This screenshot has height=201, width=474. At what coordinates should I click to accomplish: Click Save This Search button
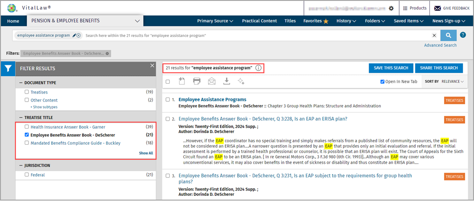click(x=391, y=68)
